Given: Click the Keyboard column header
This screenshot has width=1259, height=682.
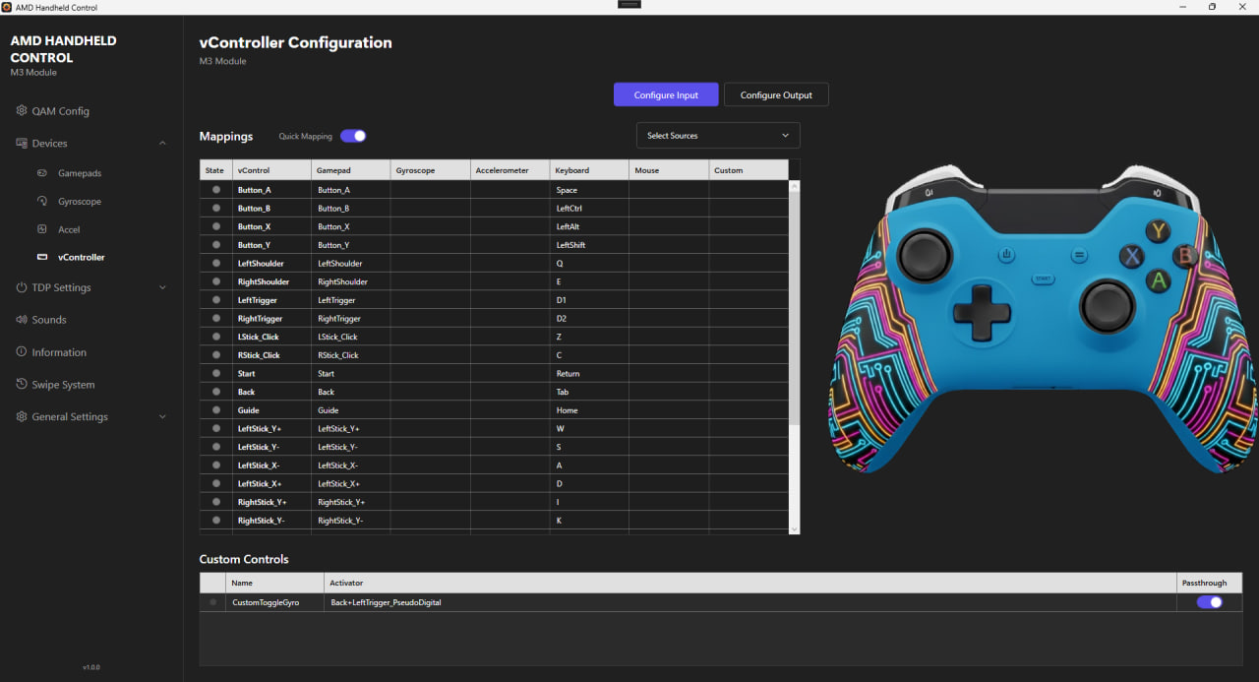Looking at the screenshot, I should pyautogui.click(x=589, y=170).
